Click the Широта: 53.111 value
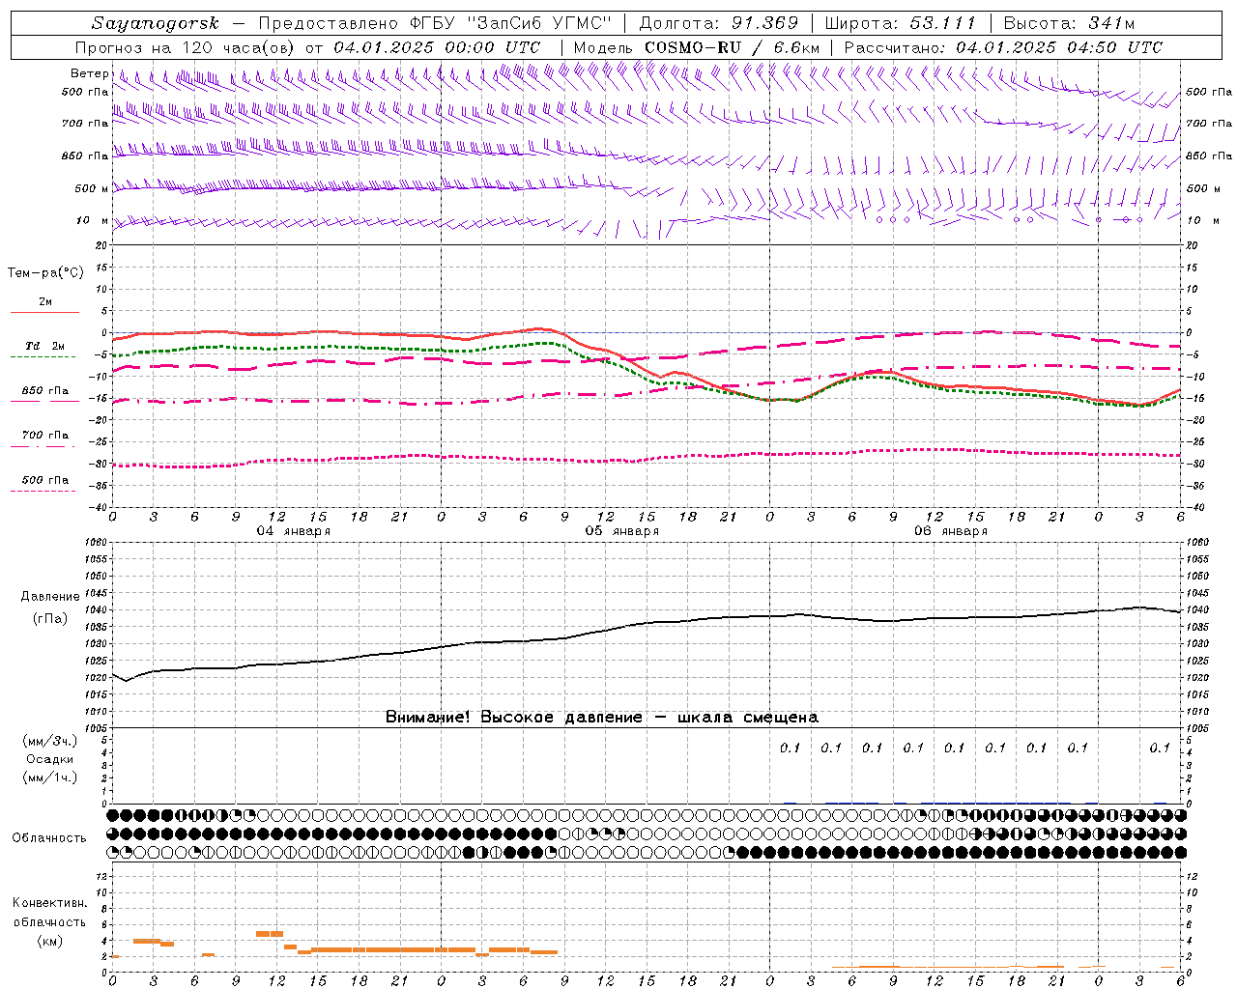The image size is (1237, 989). [901, 23]
